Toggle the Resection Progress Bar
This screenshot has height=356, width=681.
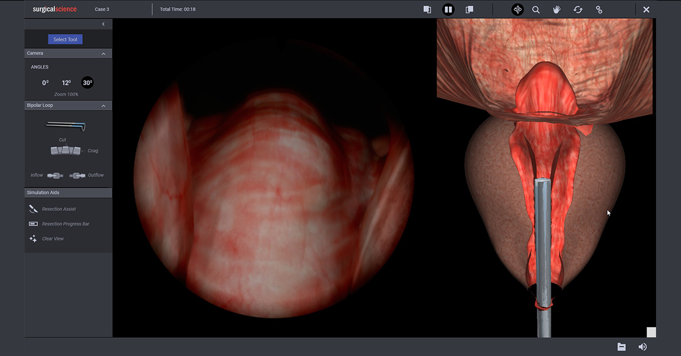coord(65,224)
